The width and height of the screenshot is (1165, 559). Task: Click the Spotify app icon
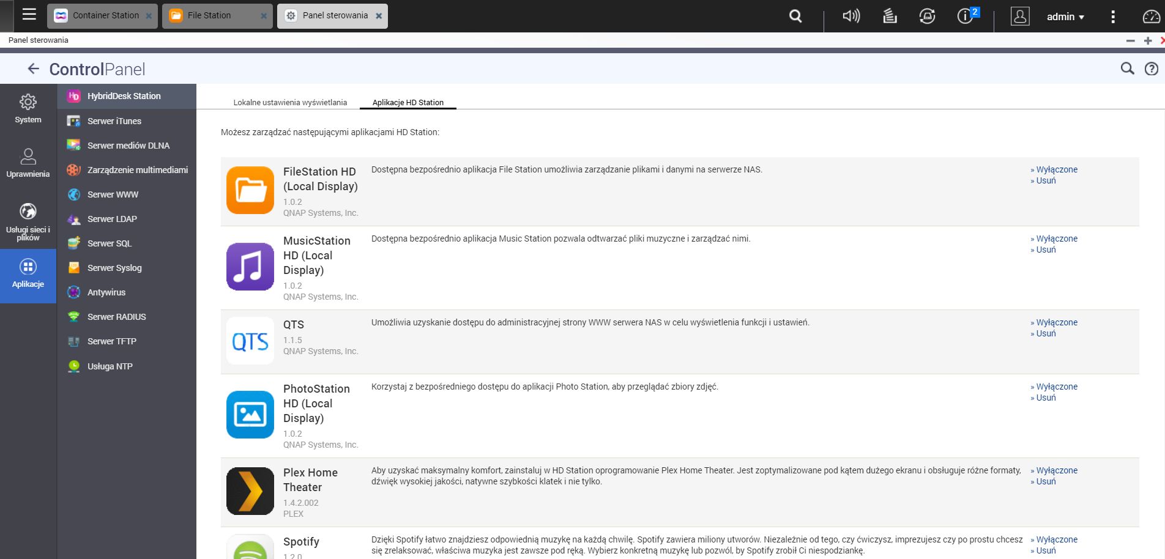250,547
